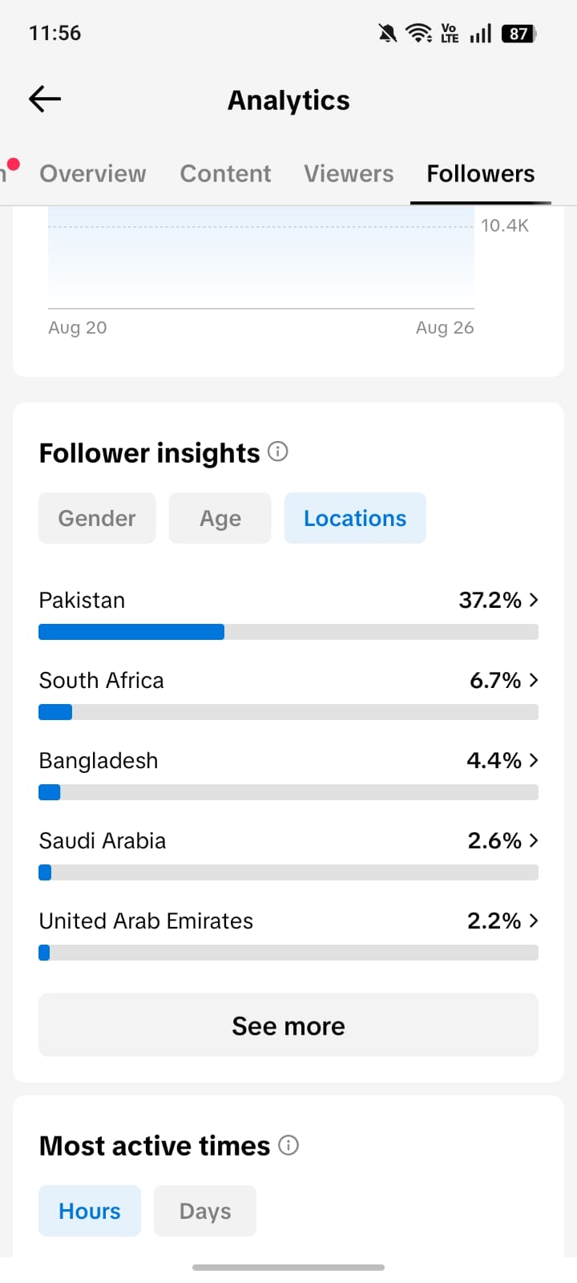Switch to the Viewers tab
The width and height of the screenshot is (577, 1283).
coord(349,173)
